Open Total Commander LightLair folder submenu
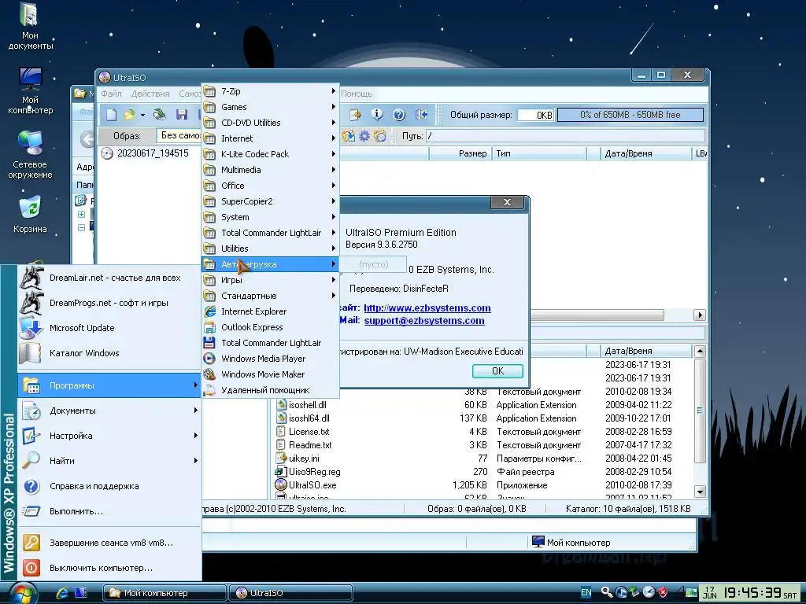Viewport: 806px width, 604px height. pyautogui.click(x=270, y=233)
